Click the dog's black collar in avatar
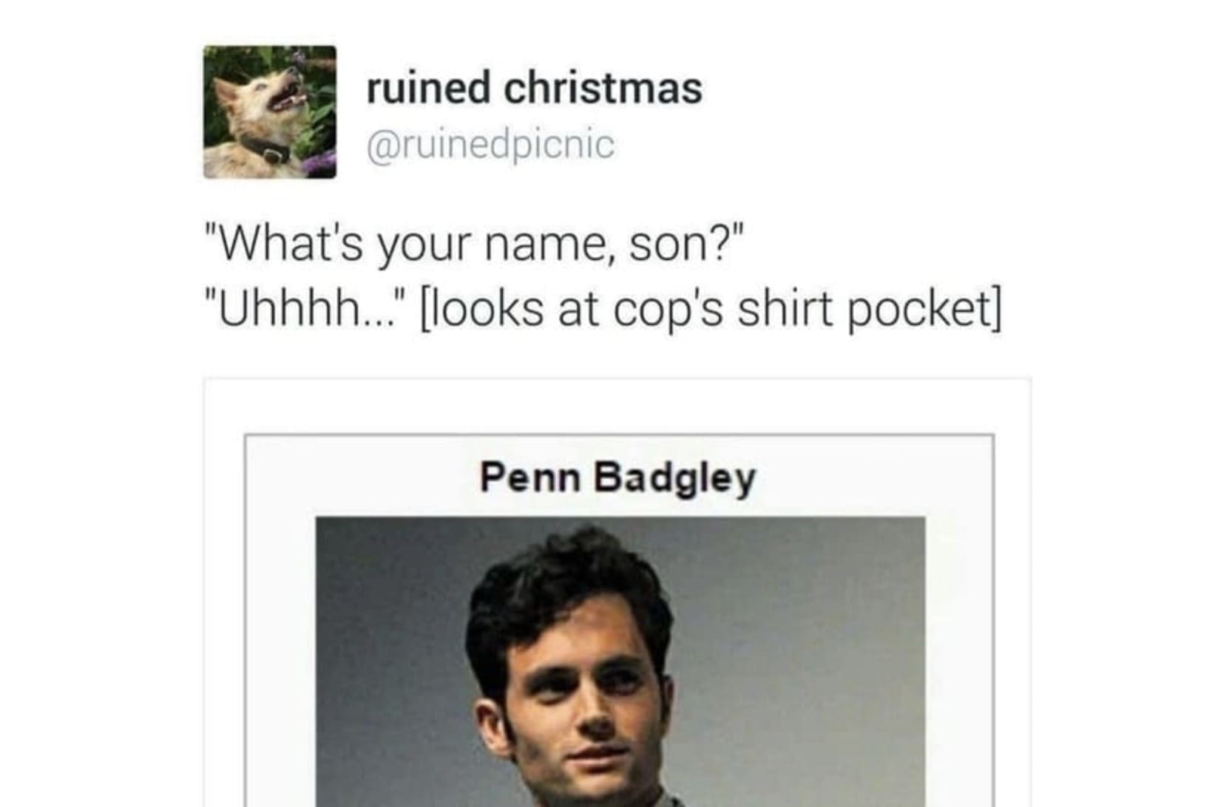The image size is (1229, 807). coord(265,151)
